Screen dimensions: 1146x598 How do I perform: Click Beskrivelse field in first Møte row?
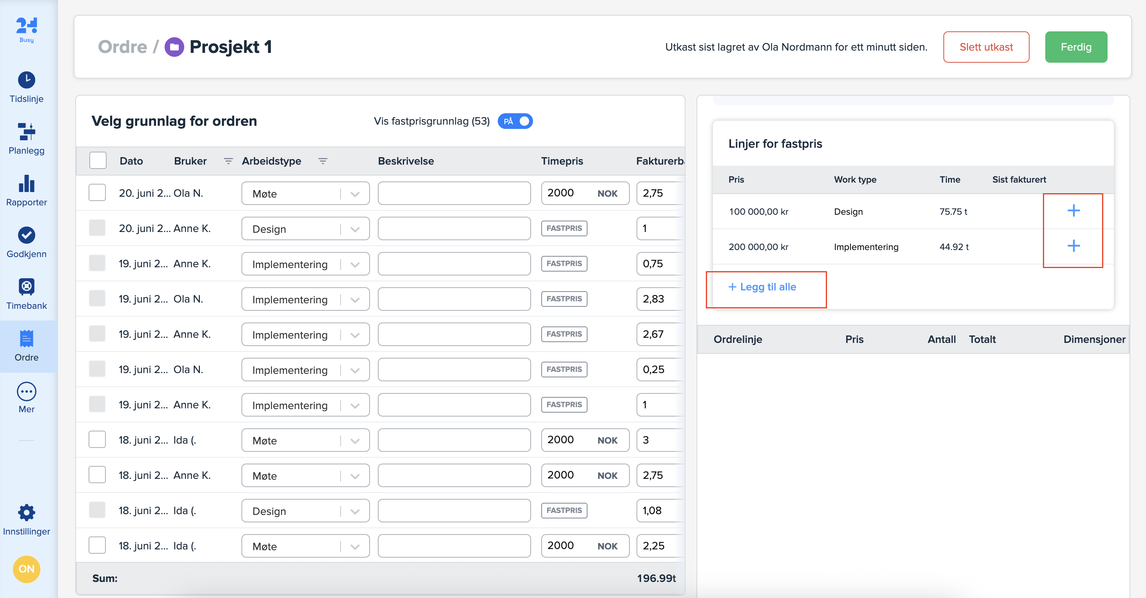point(454,193)
